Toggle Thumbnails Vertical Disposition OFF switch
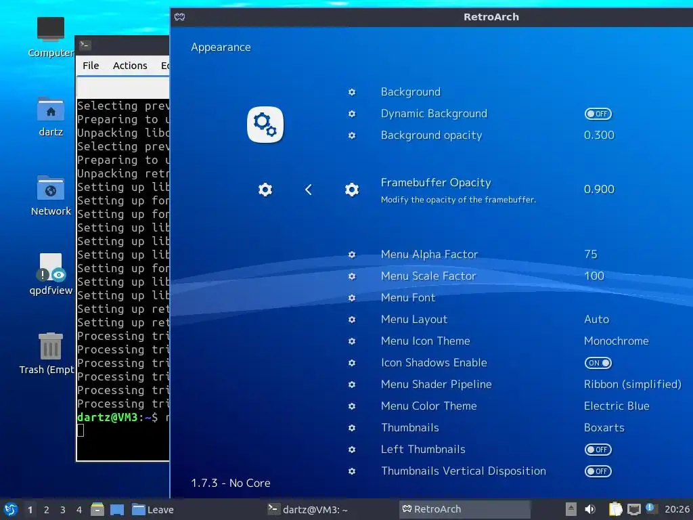Screen dimensions: 693x520 598,471
